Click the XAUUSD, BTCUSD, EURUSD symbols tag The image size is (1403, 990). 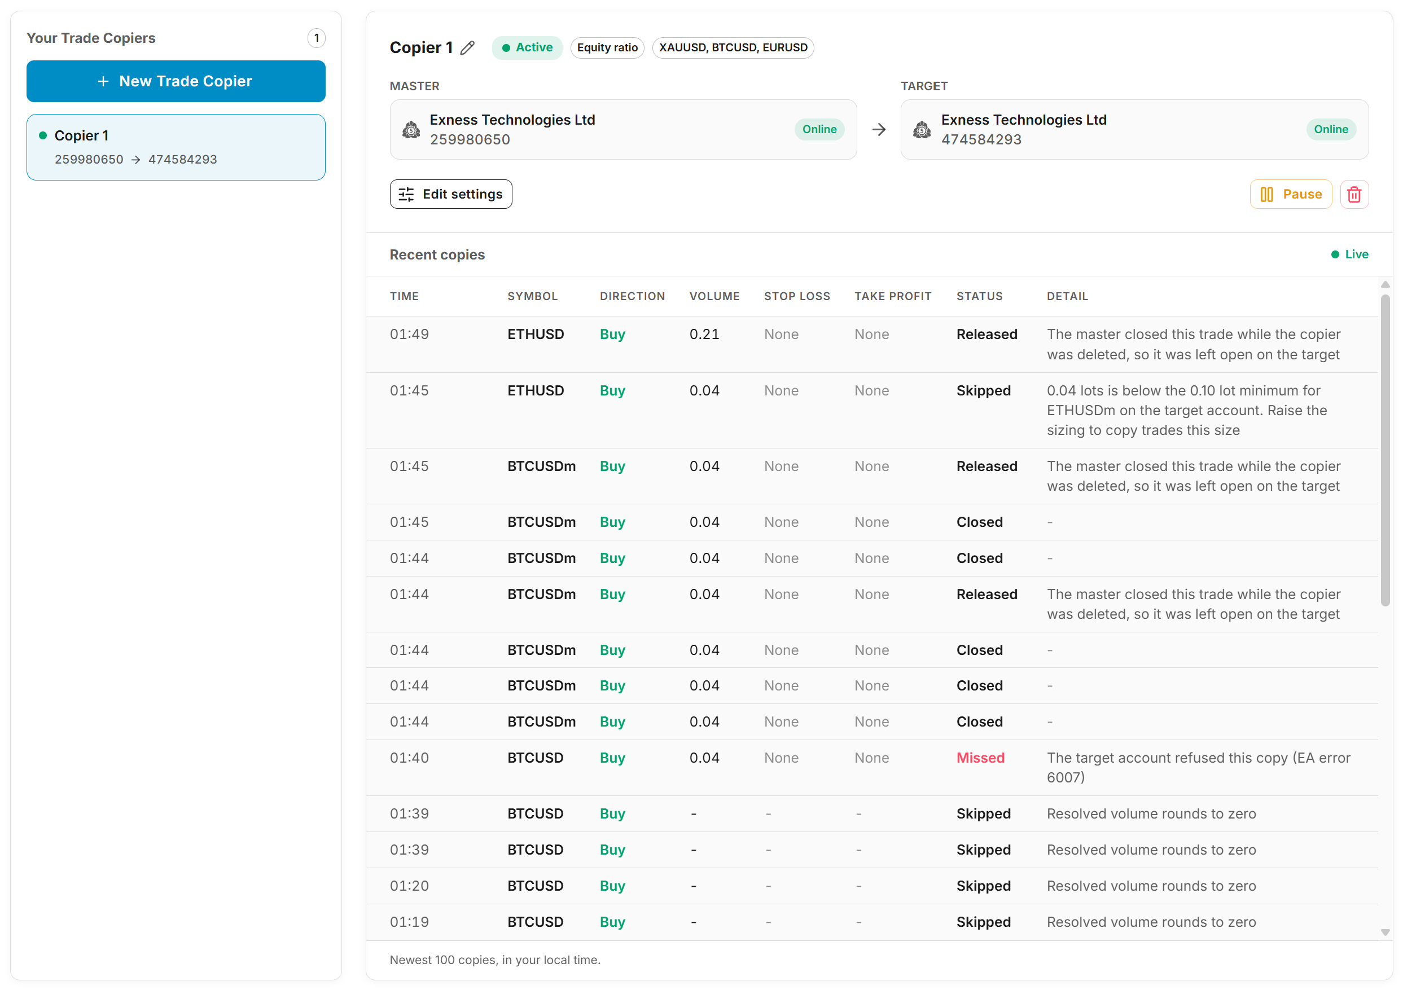pyautogui.click(x=733, y=47)
